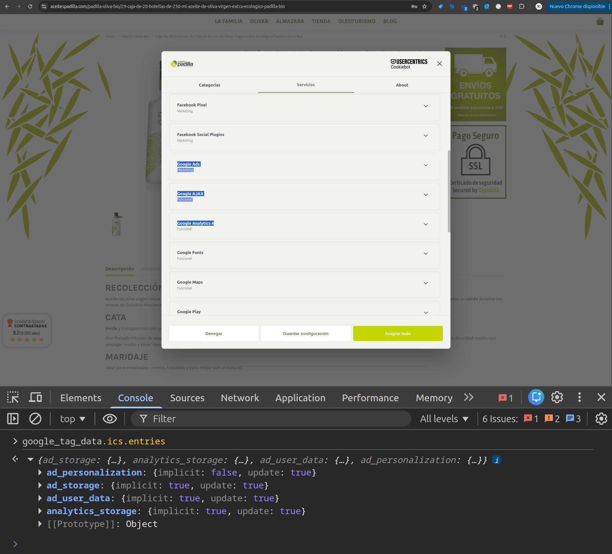Click the next product arrow on page
Screen dimensions: 612x554
(505, 36)
